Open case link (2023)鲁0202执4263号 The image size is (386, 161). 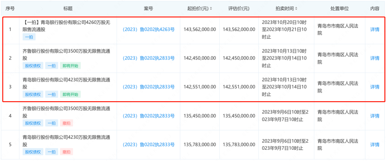tap(148, 29)
